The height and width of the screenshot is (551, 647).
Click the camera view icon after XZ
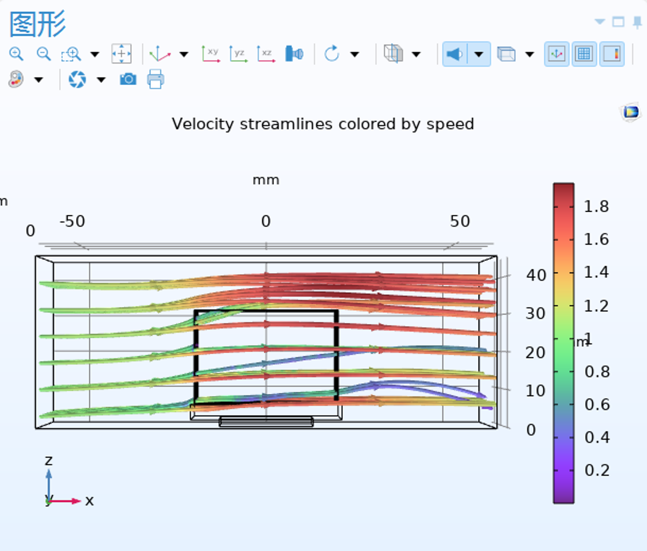tap(294, 54)
